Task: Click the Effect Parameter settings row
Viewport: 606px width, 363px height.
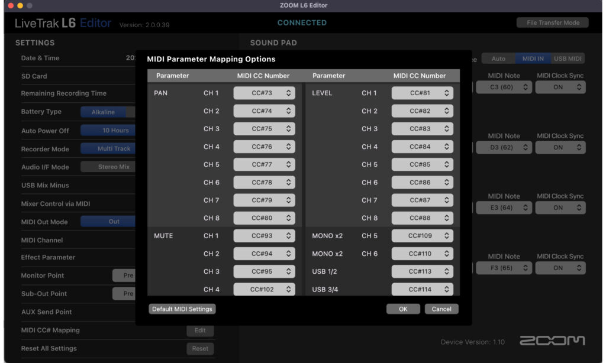Action: 78,257
